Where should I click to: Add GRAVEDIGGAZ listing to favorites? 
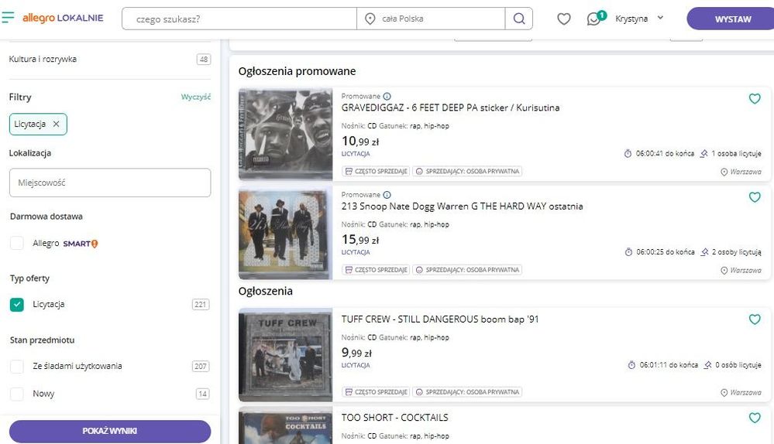point(755,98)
